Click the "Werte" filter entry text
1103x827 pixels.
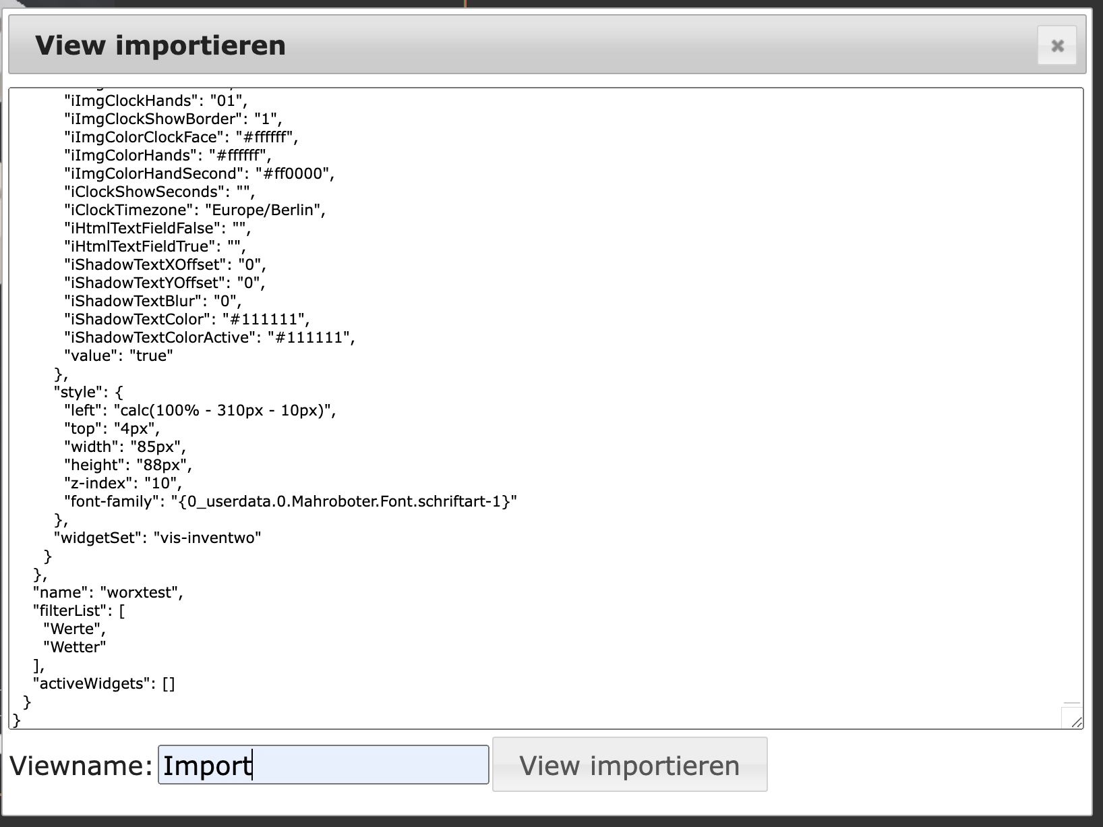click(74, 629)
